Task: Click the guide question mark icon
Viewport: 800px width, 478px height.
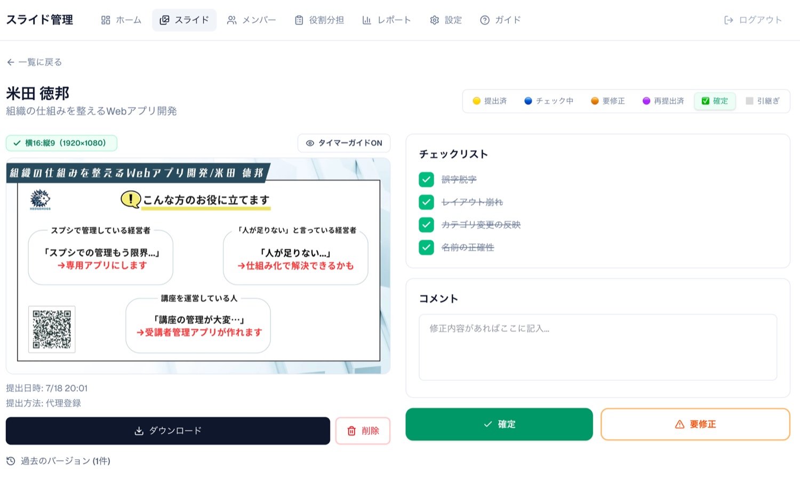Action: pyautogui.click(x=484, y=20)
